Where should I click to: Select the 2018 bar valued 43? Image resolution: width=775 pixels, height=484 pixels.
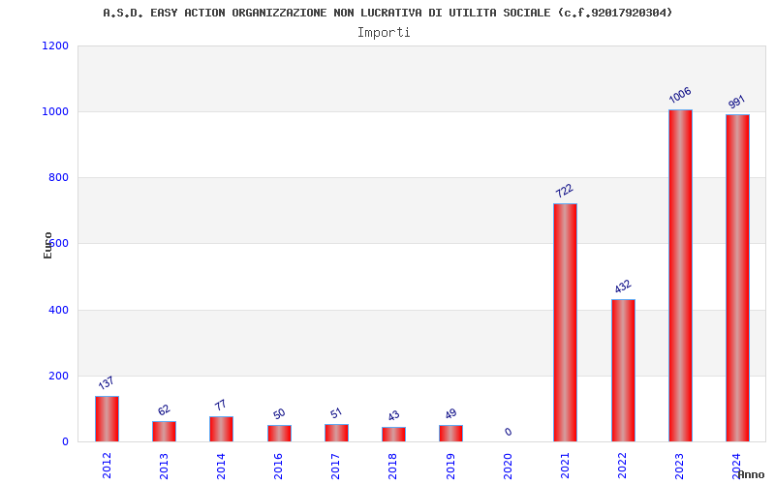pos(393,434)
